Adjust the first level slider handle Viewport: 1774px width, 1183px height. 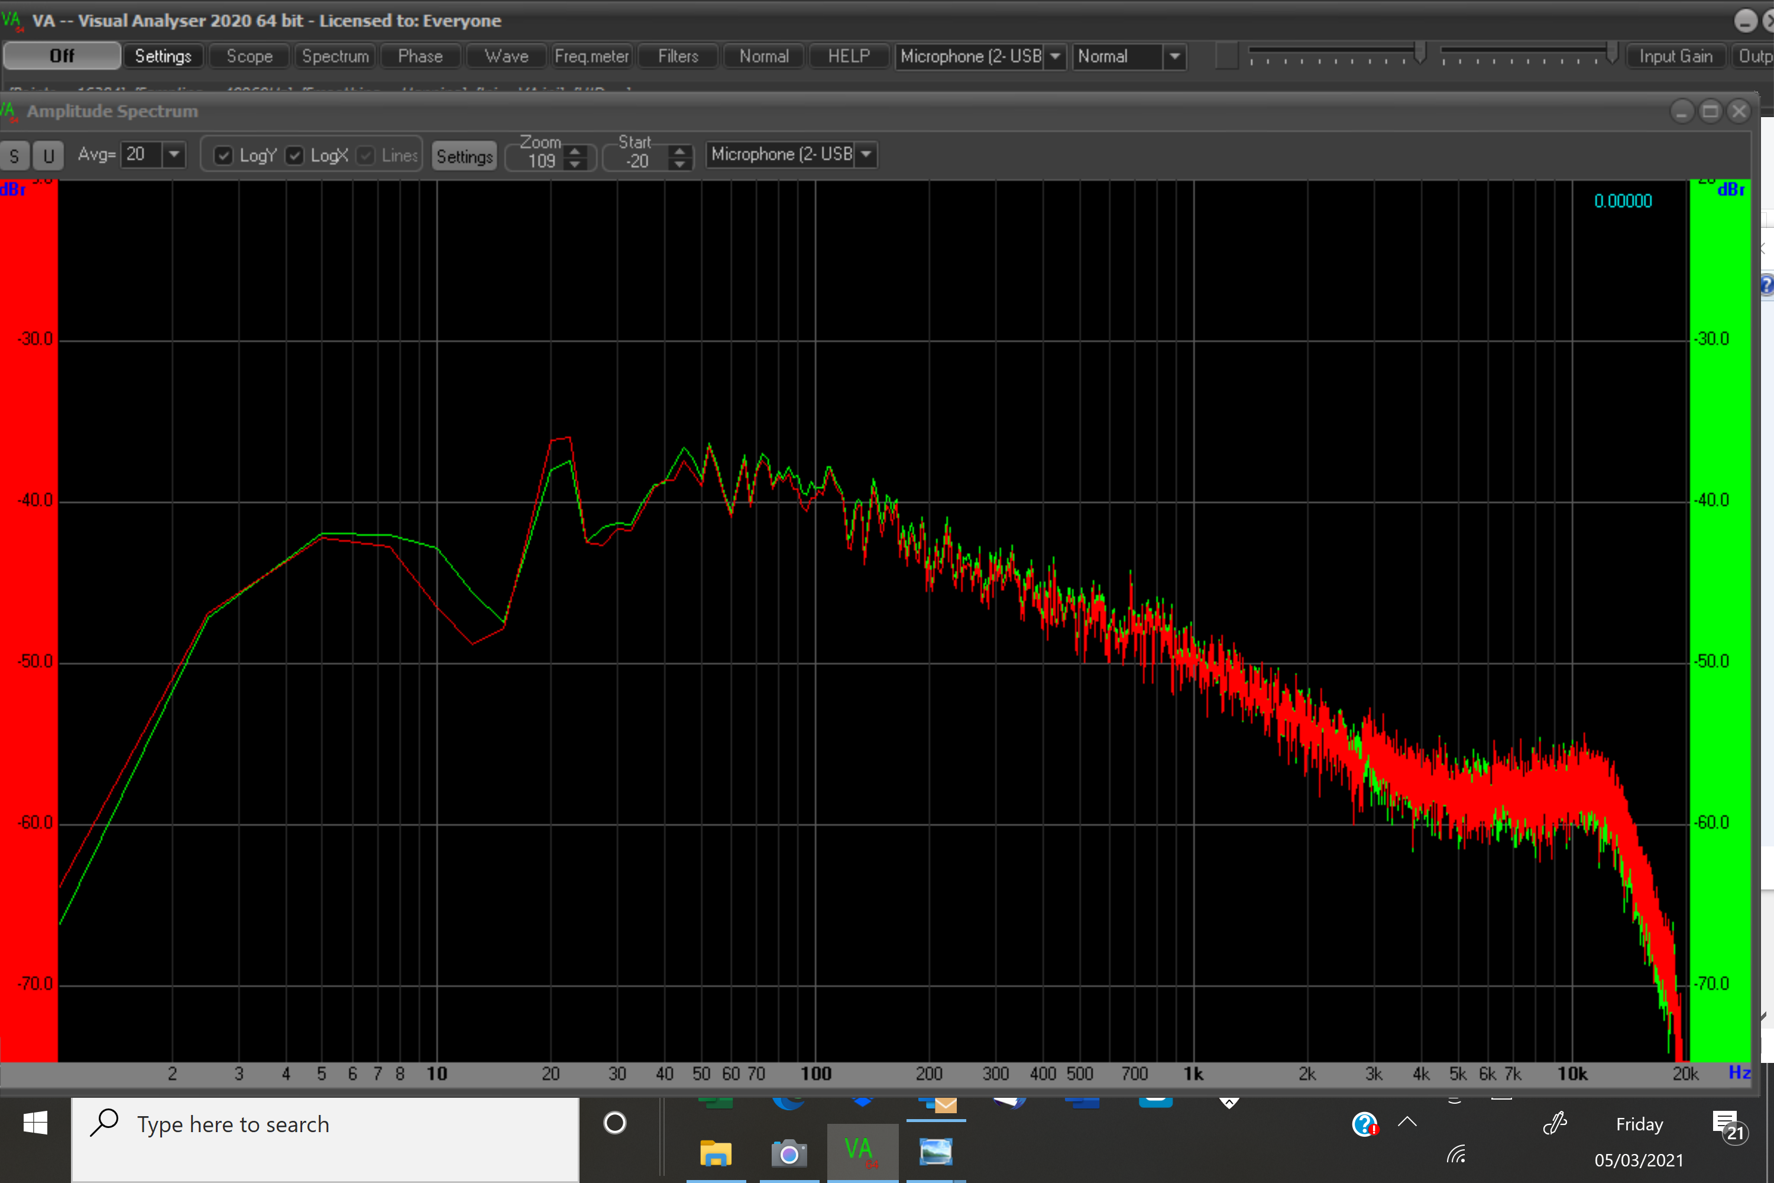1420,53
